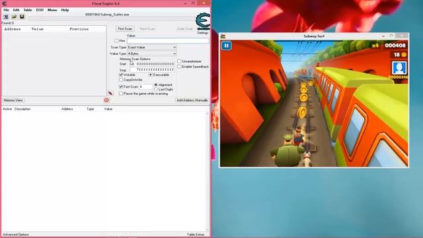This screenshot has height=238, width=423.
Task: Click the process name Subway_Surfers.exe label
Action: coord(107,15)
